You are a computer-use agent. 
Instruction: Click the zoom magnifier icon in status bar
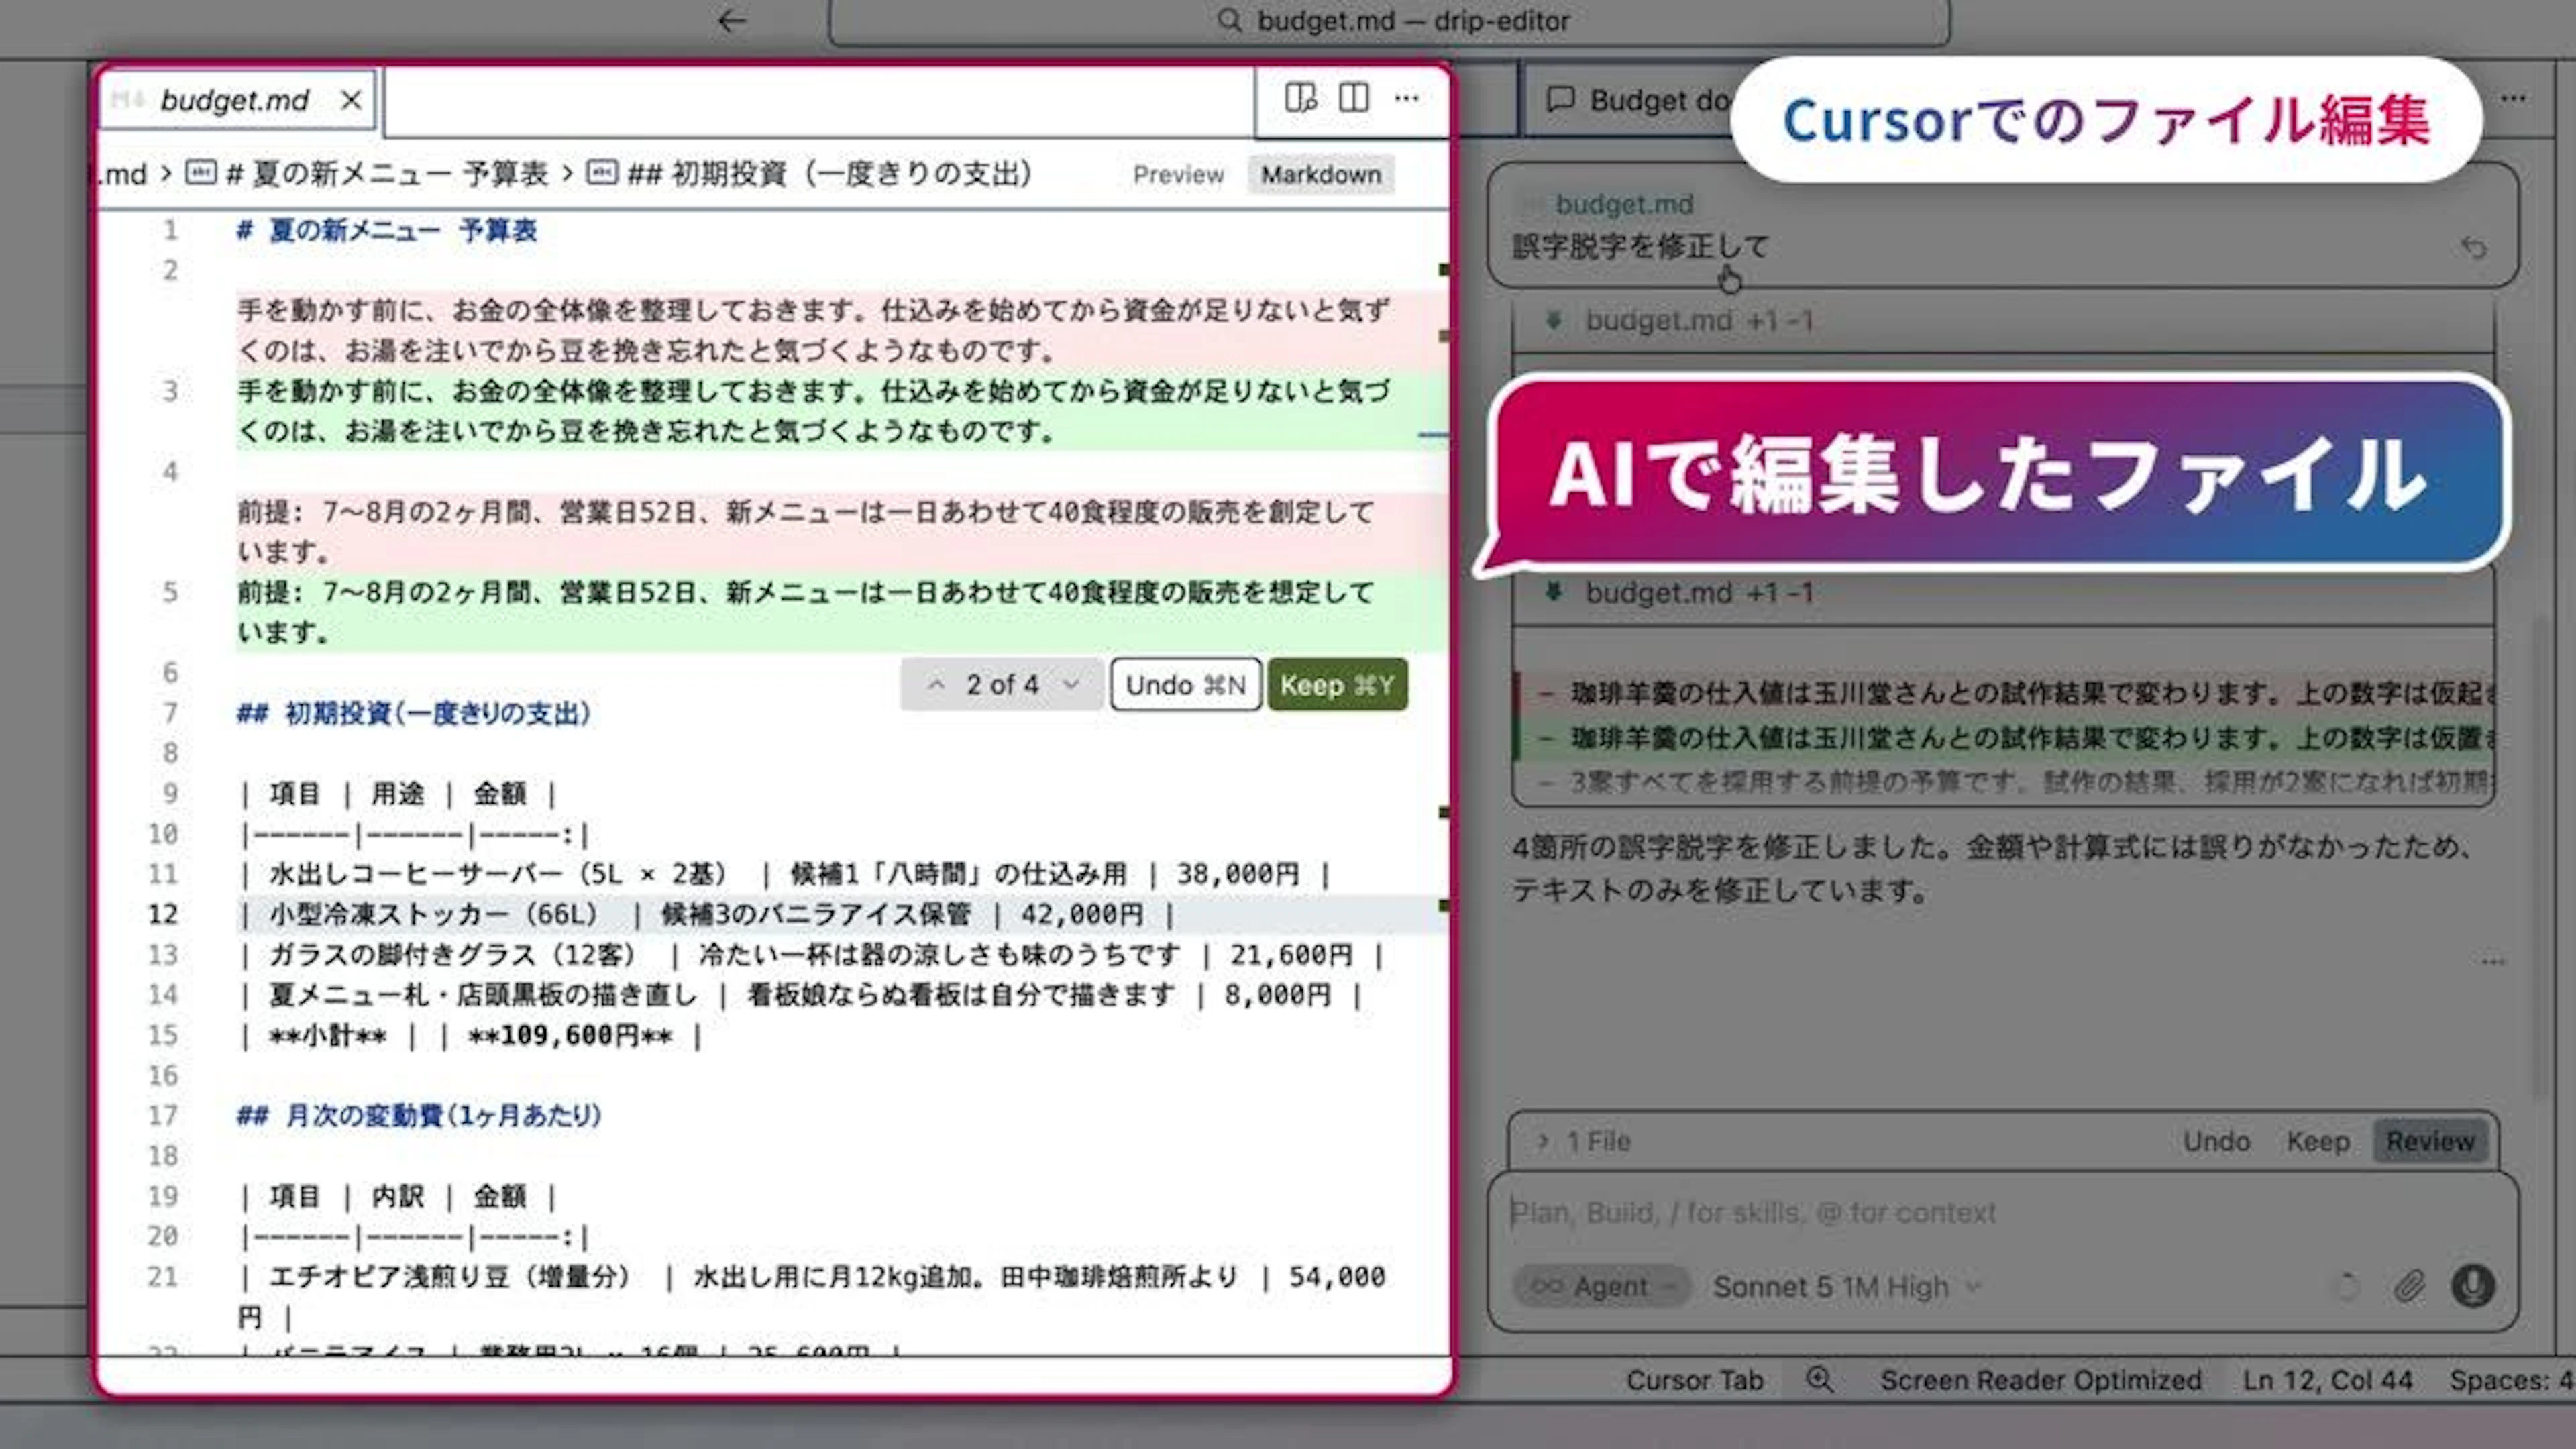(1820, 1380)
